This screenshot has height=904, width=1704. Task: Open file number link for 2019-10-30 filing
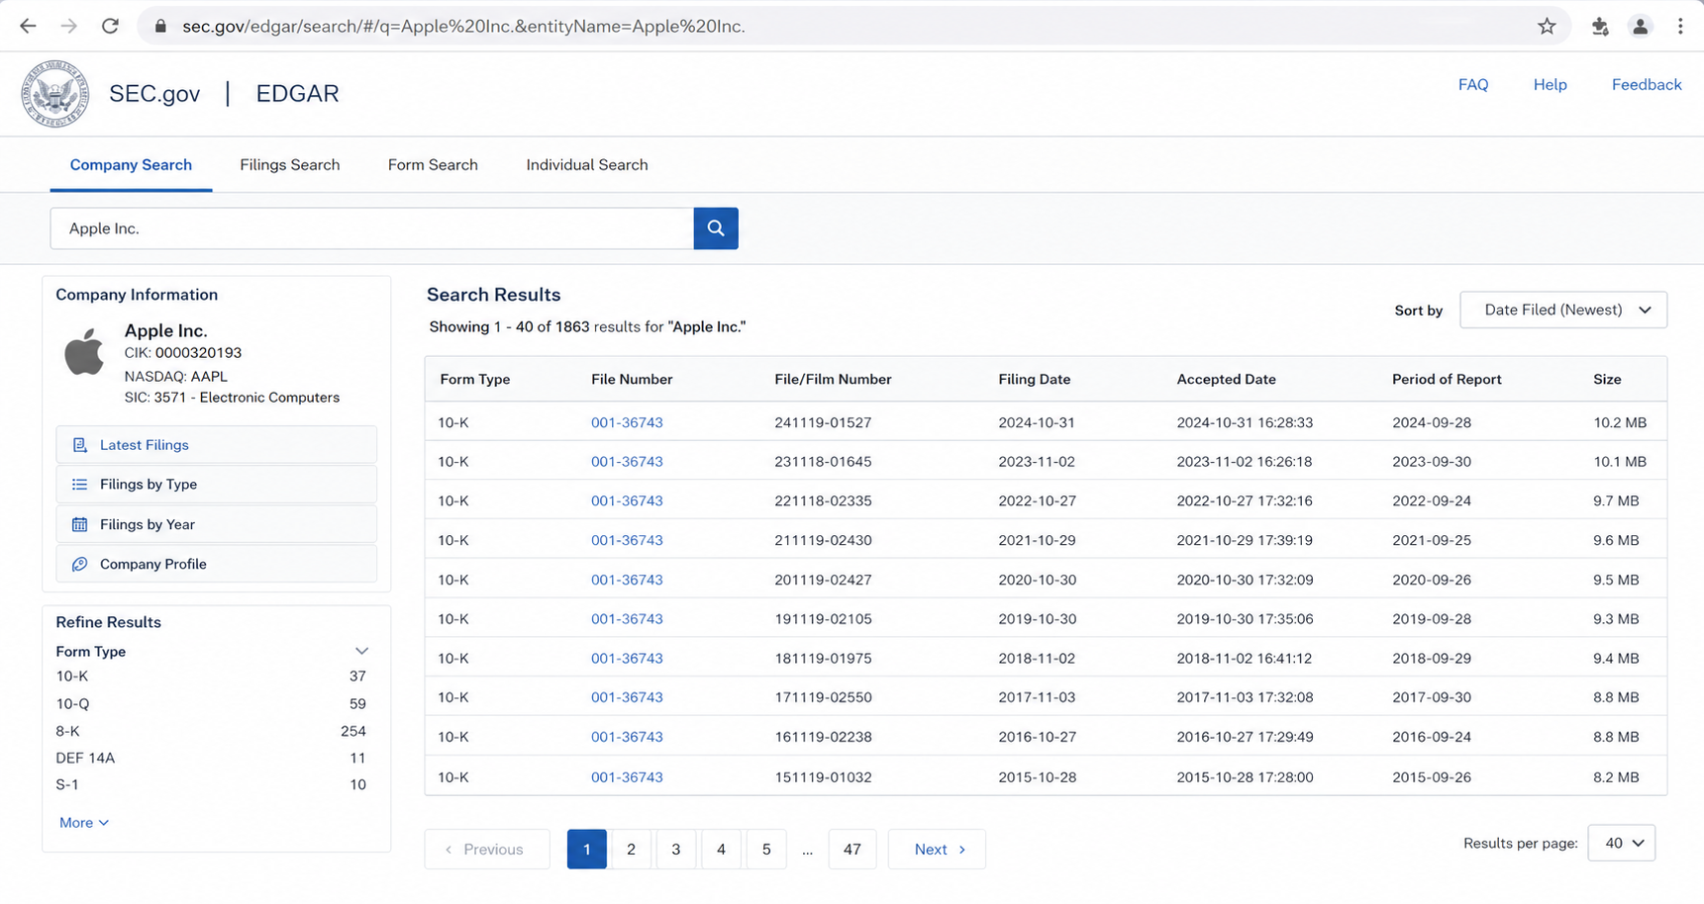click(x=627, y=619)
